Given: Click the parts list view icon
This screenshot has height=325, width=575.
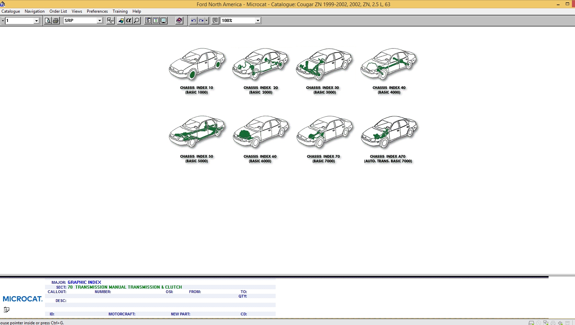Looking at the screenshot, I should 148,21.
